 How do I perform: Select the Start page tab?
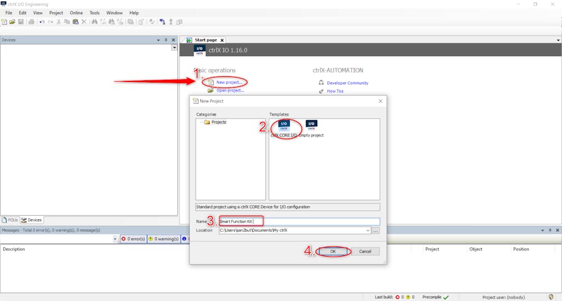pyautogui.click(x=205, y=40)
